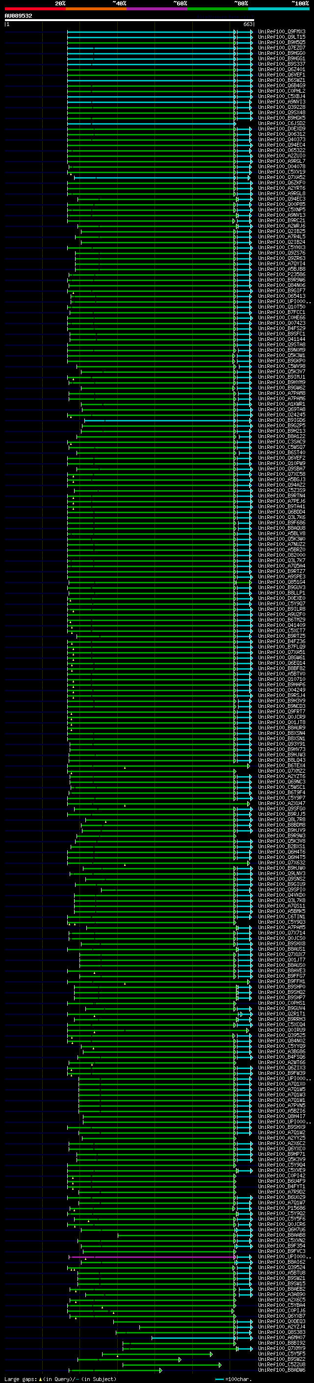Click hit UniRef100_O65322
This screenshot has height=1383, width=314.
[x=281, y=150]
